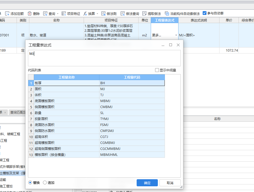This screenshot has height=192, width=254.
Task: Click the 换算 fx icon
Action: tap(85, 14)
